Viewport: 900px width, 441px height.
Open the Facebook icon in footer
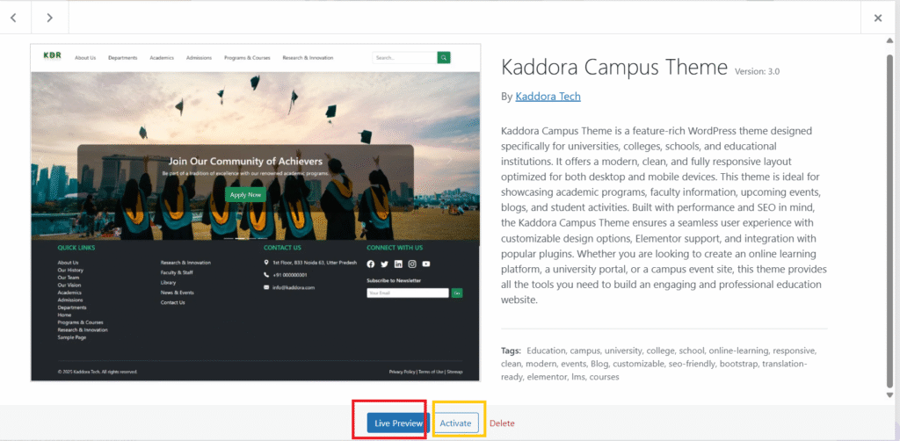click(370, 264)
